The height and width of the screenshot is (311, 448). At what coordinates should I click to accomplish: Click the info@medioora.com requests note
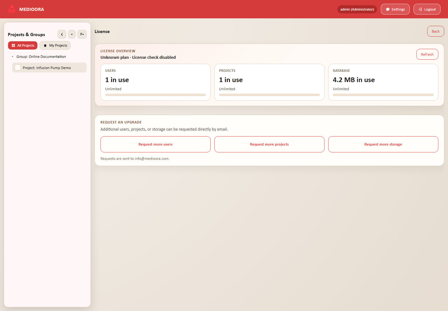(x=135, y=159)
